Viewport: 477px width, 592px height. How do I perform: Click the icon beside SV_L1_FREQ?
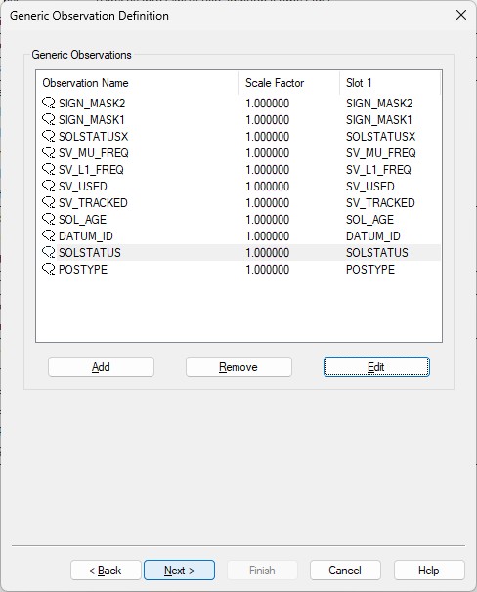pos(48,170)
